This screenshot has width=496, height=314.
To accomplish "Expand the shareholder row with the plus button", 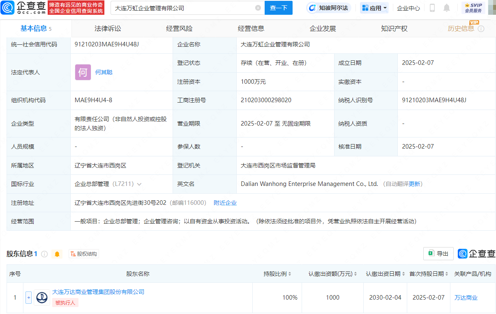I will [x=28, y=298].
